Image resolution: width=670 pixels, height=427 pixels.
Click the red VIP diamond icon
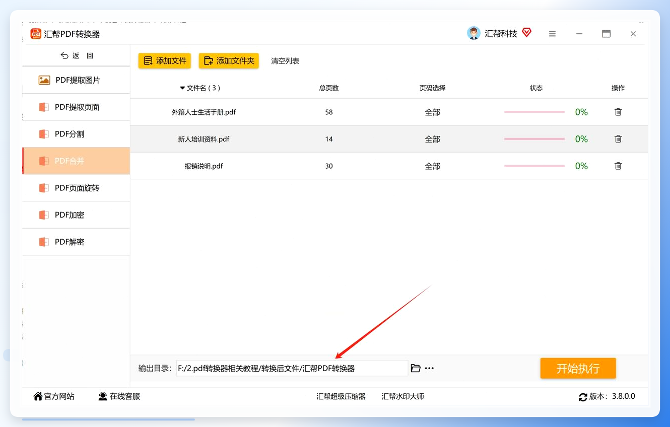[527, 33]
